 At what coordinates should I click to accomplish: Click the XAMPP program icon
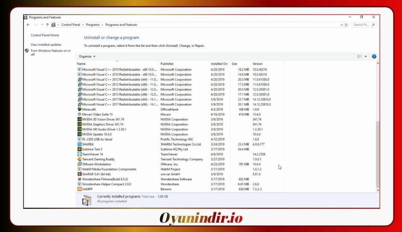(79, 189)
